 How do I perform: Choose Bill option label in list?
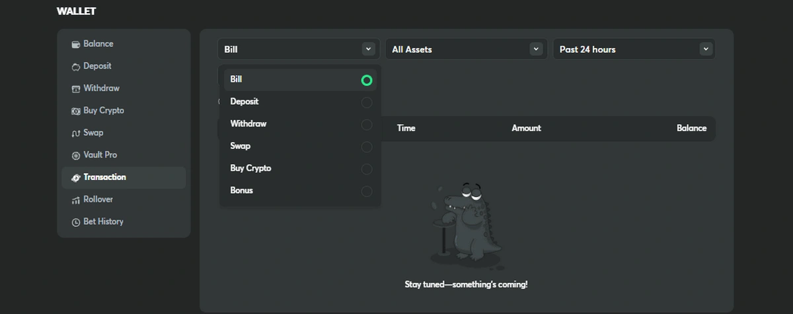(236, 79)
